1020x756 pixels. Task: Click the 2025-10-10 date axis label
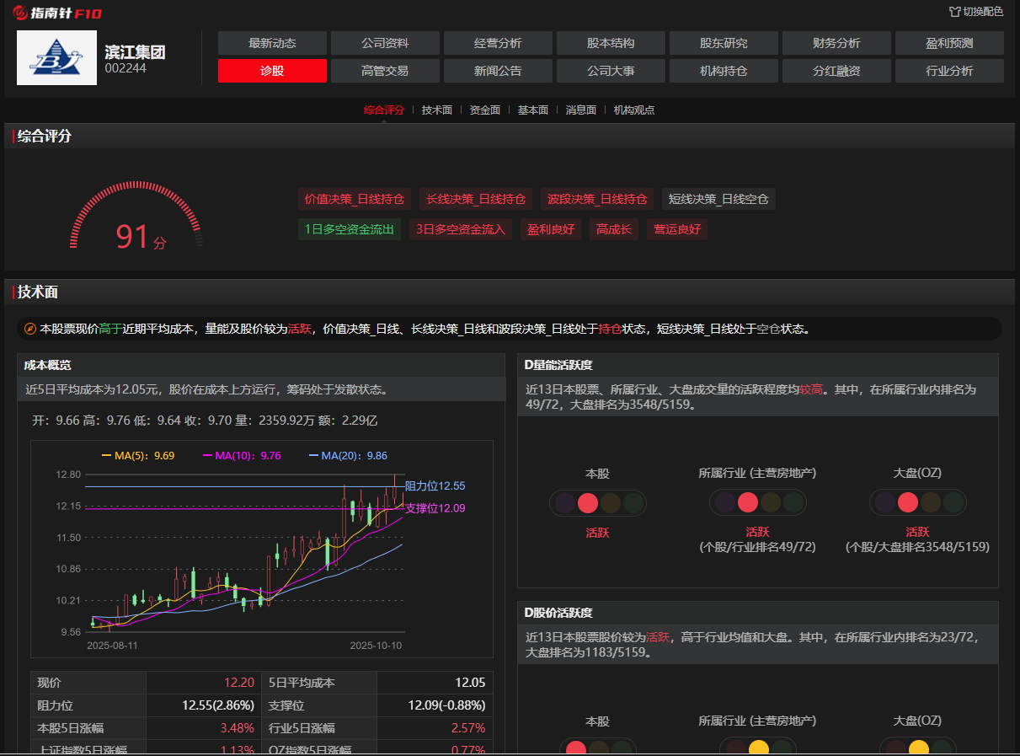tap(376, 645)
